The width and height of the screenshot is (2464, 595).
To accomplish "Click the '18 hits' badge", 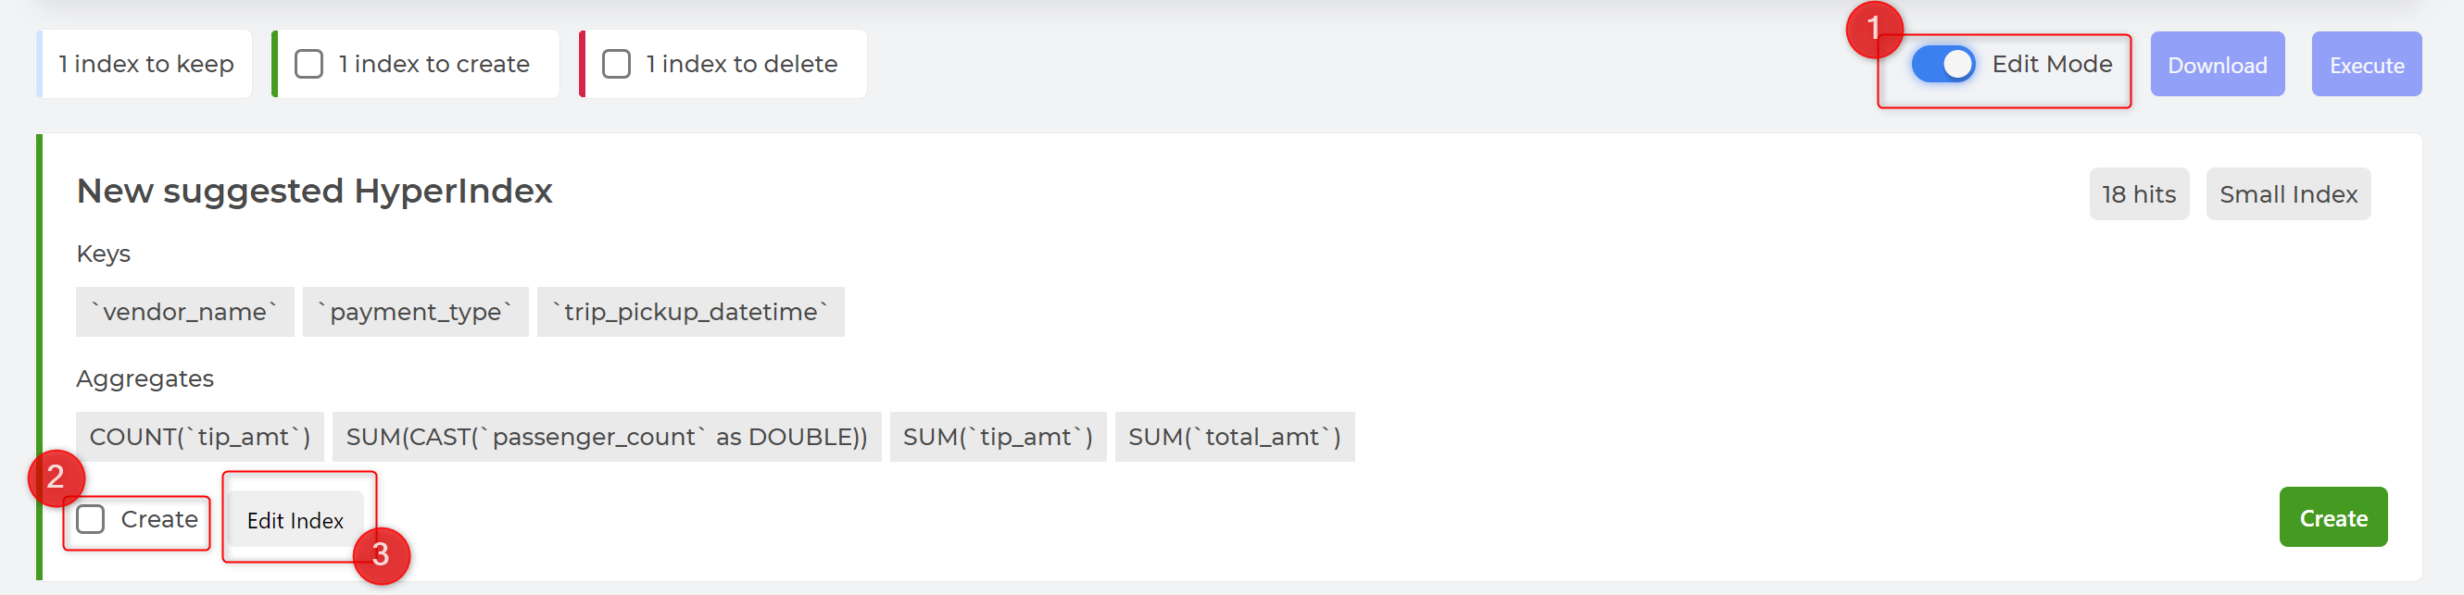I will pos(2138,194).
